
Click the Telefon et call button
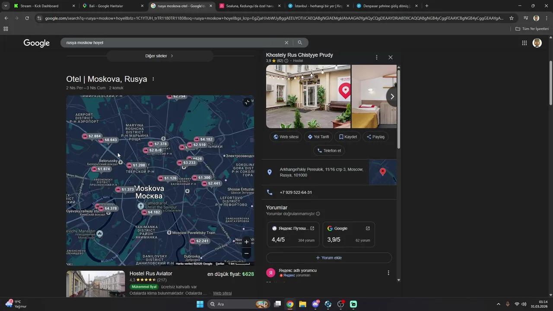click(x=329, y=151)
